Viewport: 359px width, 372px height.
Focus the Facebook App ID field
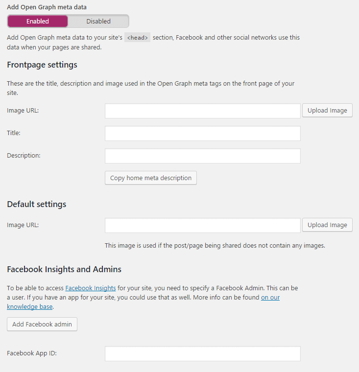[x=203, y=354]
